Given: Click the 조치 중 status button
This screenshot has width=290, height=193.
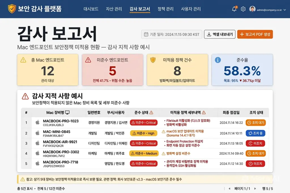Looking at the screenshot, I should point(255,133).
